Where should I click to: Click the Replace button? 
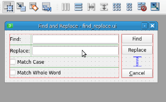pos(137,50)
